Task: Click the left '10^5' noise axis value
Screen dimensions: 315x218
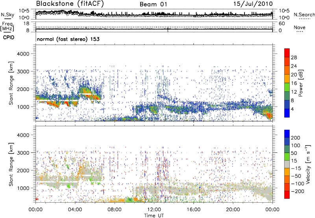Action: [x=24, y=11]
